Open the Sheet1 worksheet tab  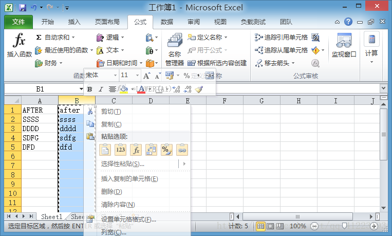point(51,216)
